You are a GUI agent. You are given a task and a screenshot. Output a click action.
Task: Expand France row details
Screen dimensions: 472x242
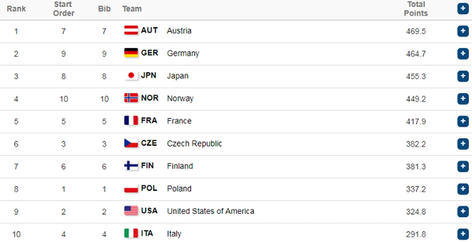tap(463, 121)
